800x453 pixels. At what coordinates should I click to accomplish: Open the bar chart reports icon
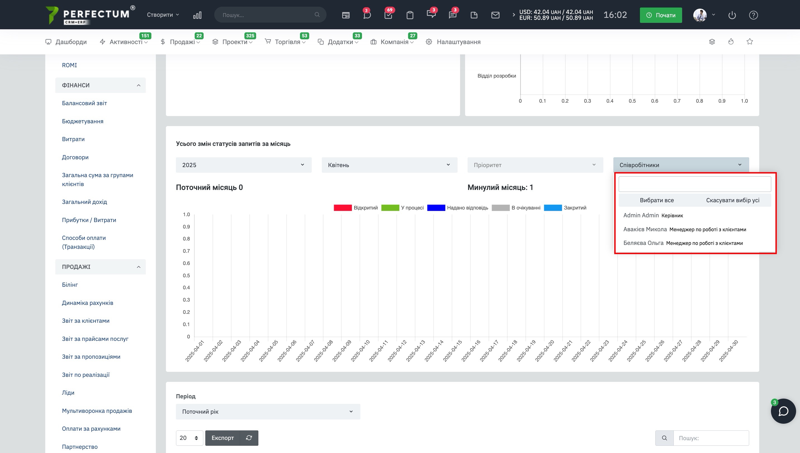click(197, 15)
